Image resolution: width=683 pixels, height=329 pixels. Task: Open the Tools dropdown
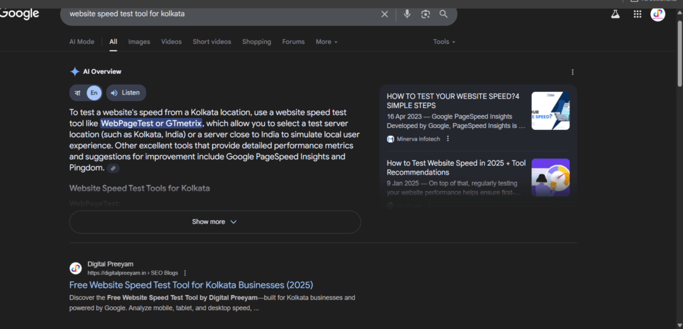point(444,42)
